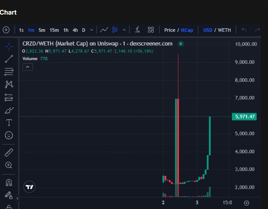This screenshot has height=209, width=268.
Task: Toggle stay in drawing mode pencil-lock icon
Action: coord(8,195)
